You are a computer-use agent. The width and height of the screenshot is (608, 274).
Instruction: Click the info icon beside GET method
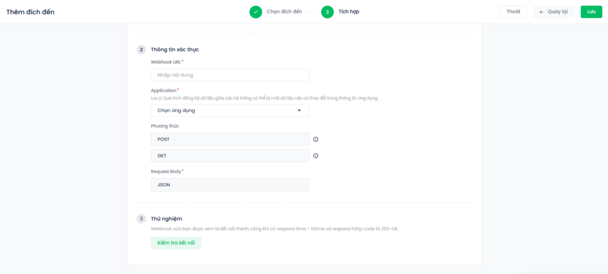pos(316,156)
